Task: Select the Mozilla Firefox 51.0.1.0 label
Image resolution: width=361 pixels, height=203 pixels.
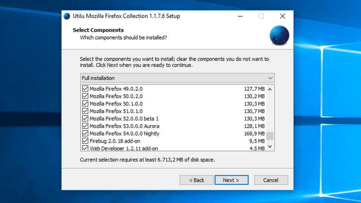Action: click(x=116, y=111)
